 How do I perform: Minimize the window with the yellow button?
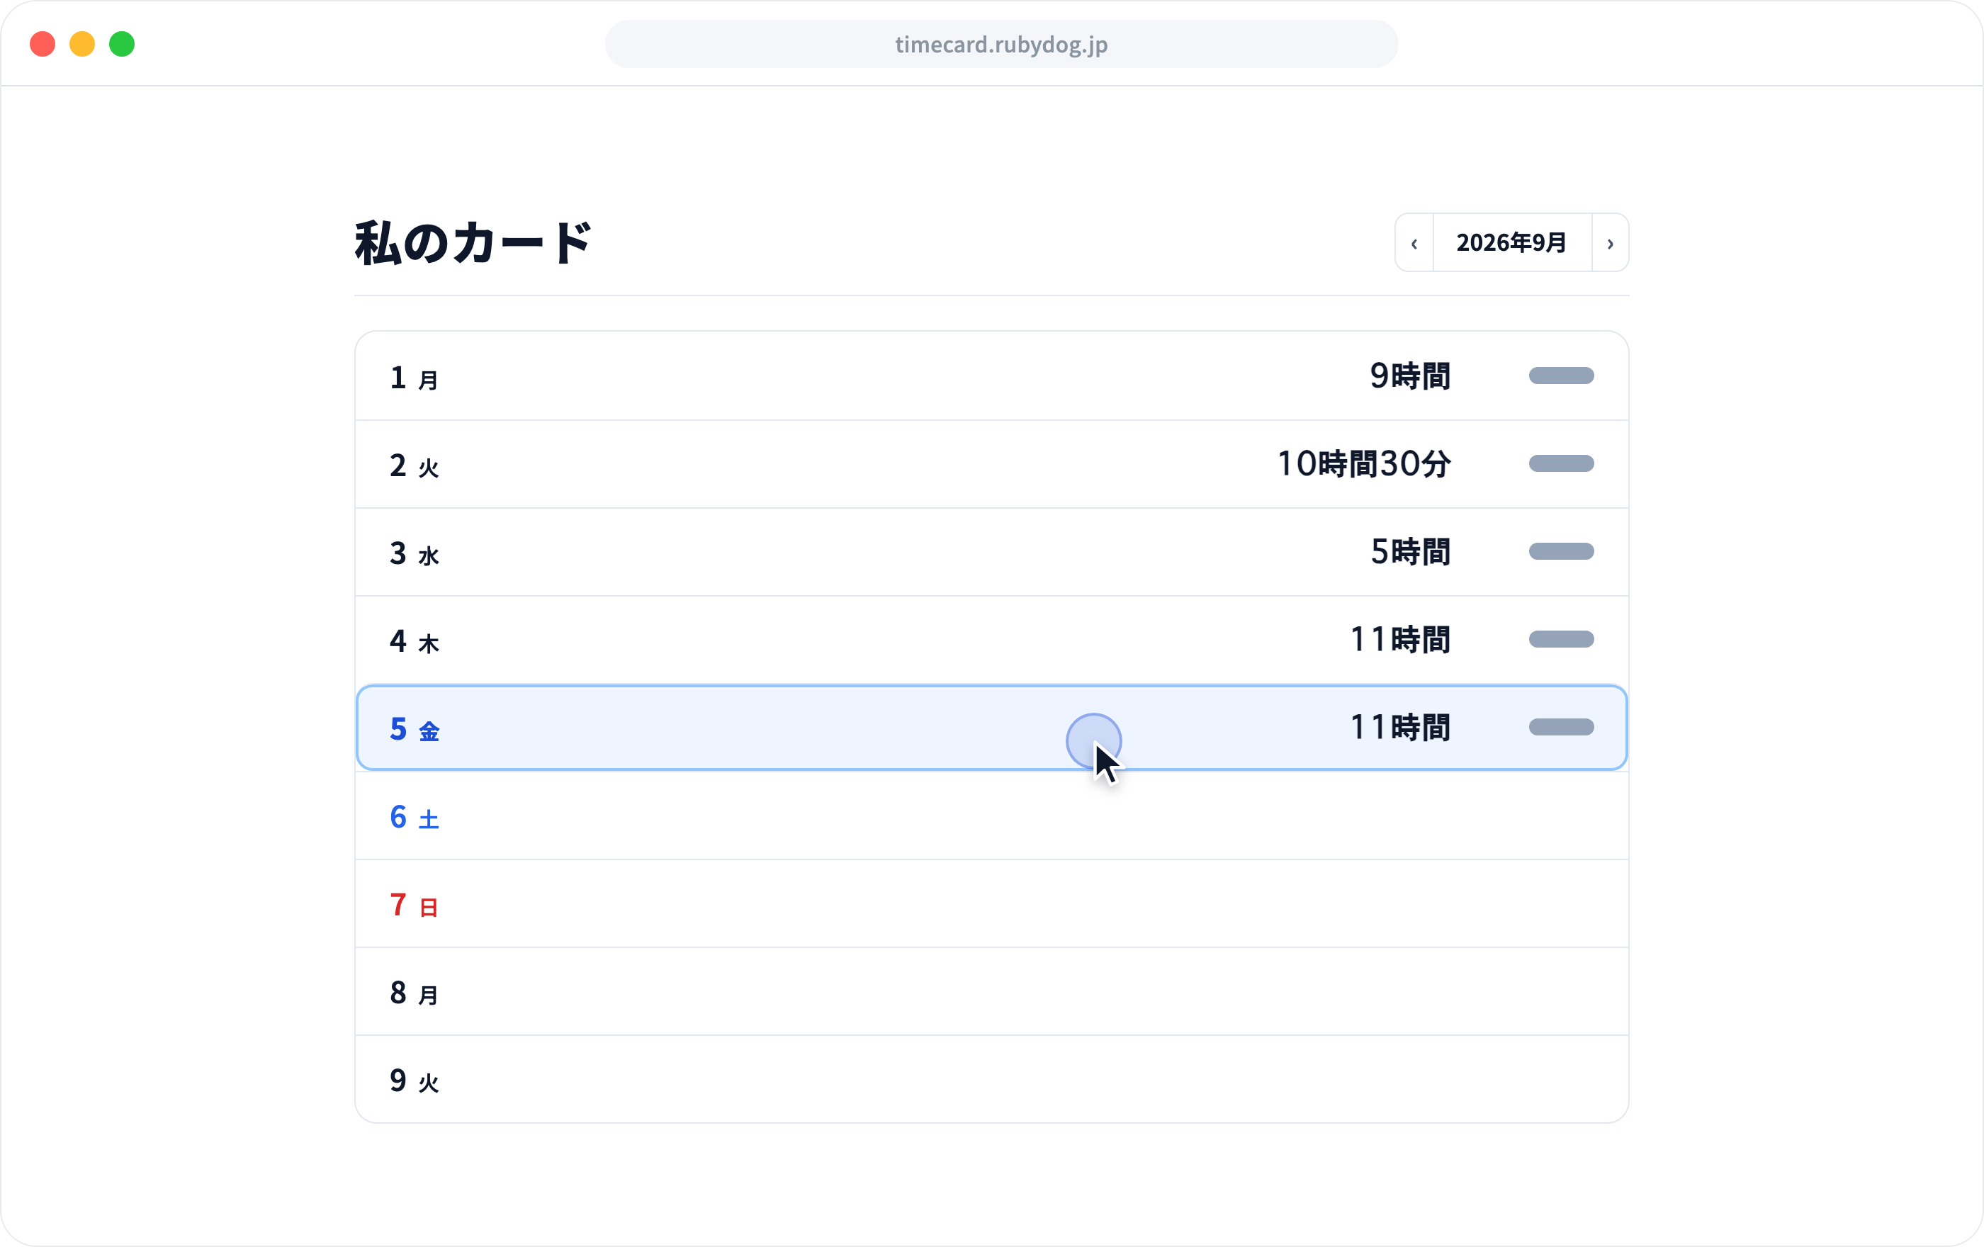click(x=82, y=45)
